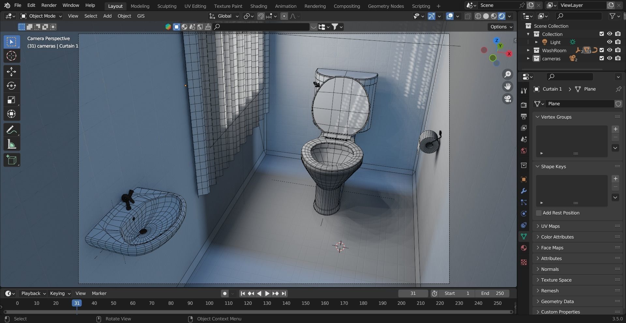Viewport: 626px width, 323px height.
Task: Switch to the Shading workspace tab
Action: [259, 6]
